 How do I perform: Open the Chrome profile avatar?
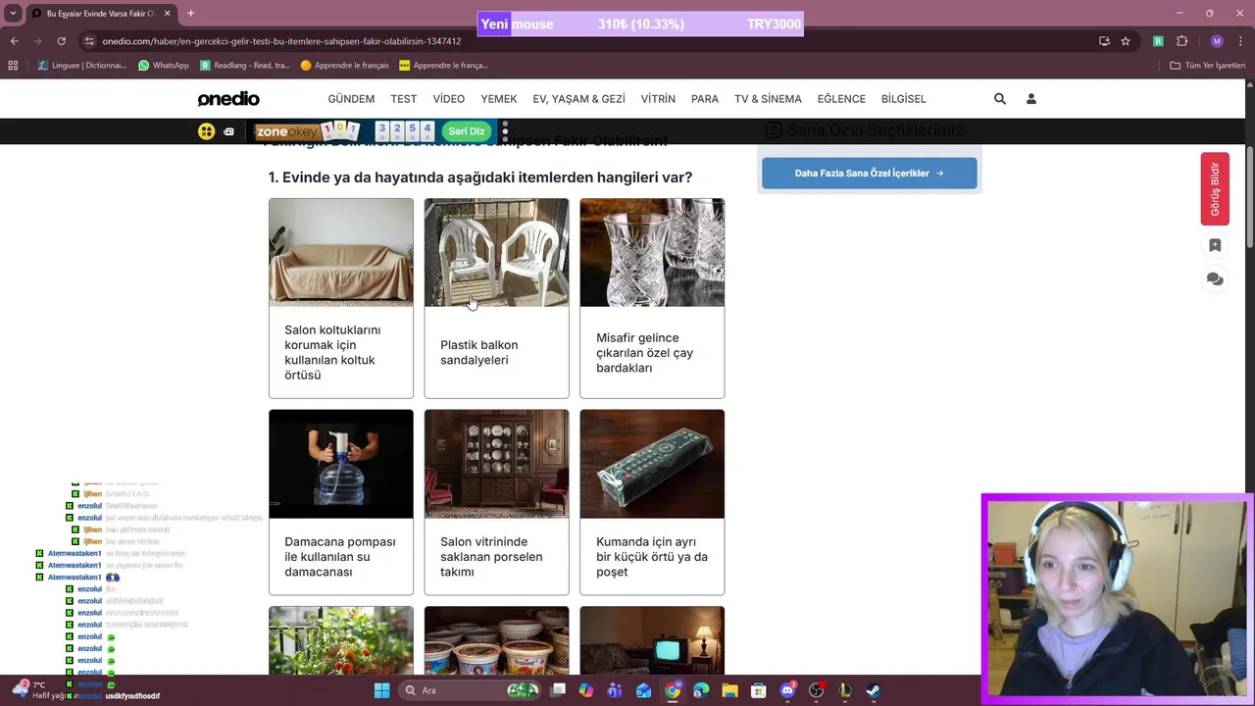coord(1217,41)
